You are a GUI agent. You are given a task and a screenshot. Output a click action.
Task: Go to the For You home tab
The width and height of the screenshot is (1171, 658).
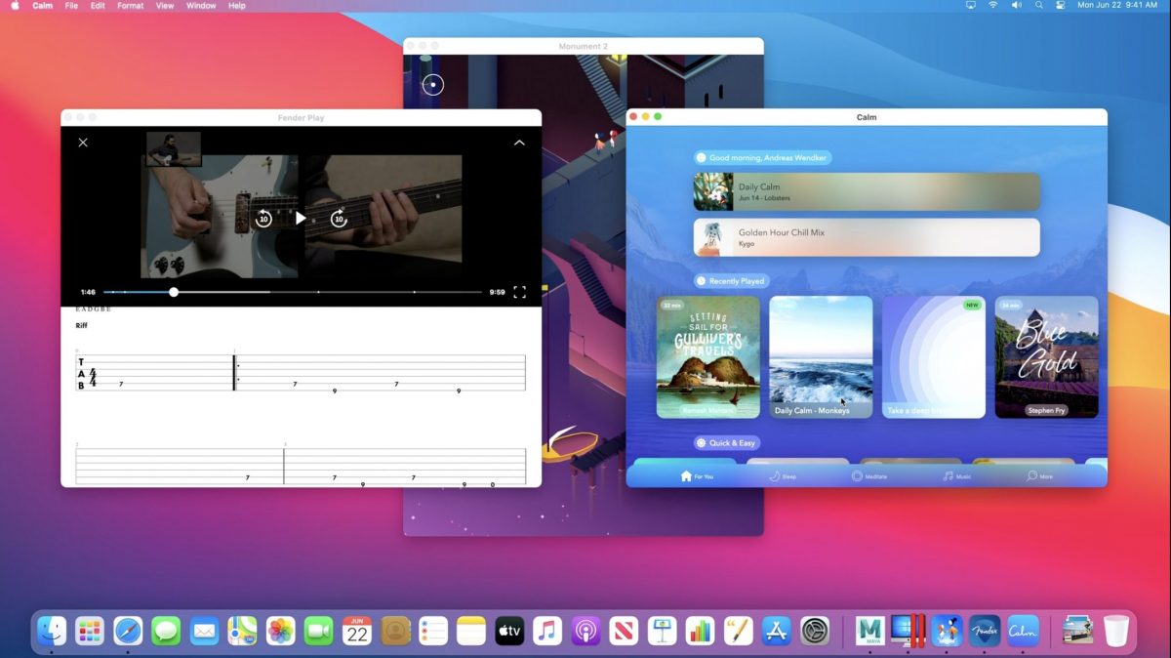tap(697, 476)
